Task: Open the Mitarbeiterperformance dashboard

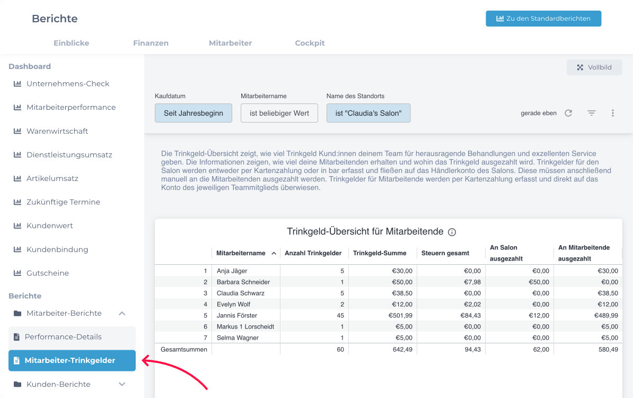Action: tap(71, 107)
